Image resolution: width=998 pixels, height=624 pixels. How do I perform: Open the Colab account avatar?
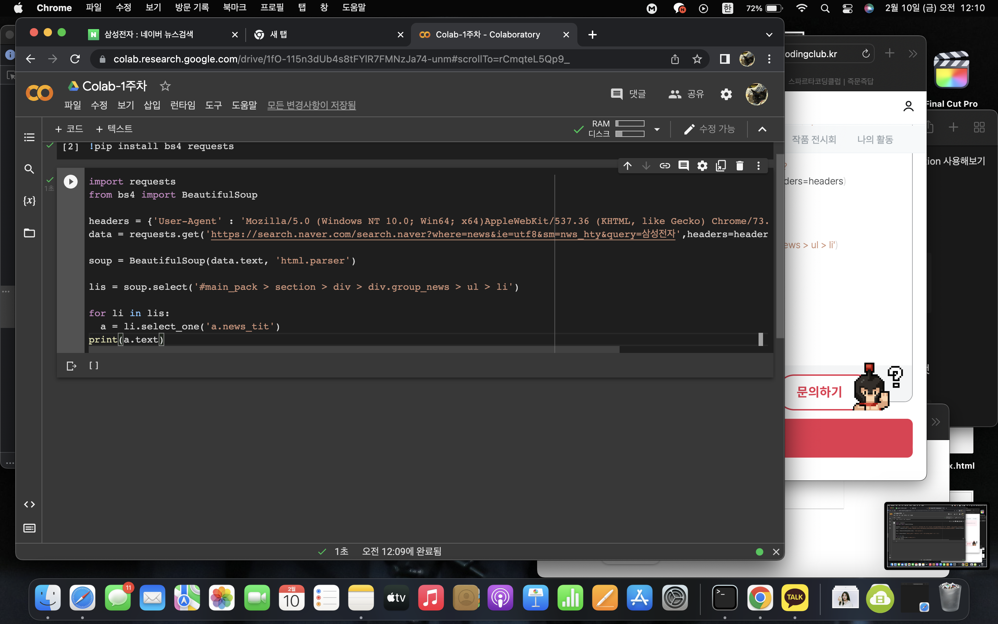click(x=756, y=95)
